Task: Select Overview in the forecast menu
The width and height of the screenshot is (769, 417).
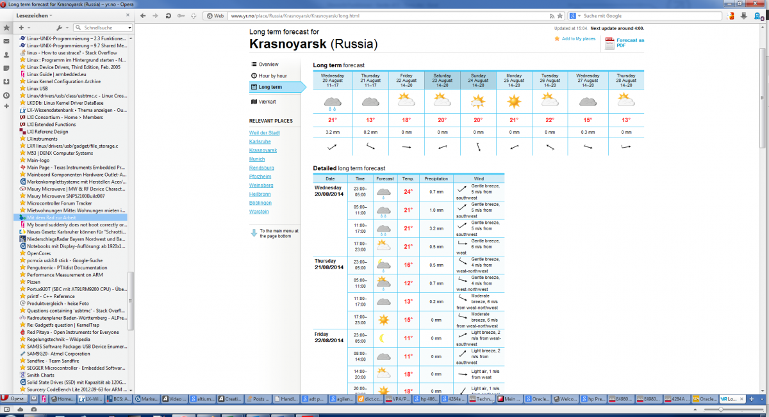Action: [269, 64]
